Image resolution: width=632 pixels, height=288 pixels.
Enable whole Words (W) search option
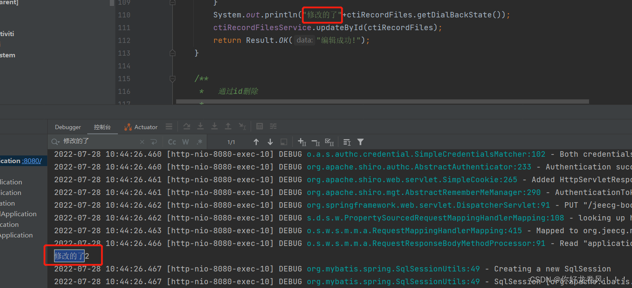tap(185, 142)
